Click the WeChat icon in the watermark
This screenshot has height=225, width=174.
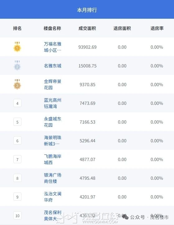[125, 217]
